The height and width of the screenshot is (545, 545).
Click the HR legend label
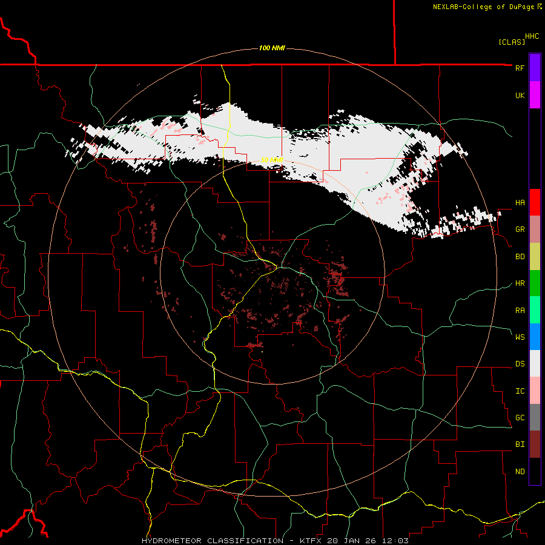[520, 283]
